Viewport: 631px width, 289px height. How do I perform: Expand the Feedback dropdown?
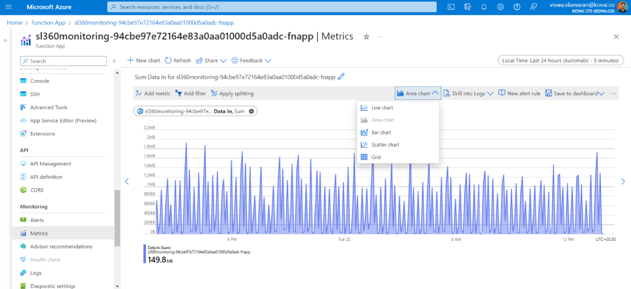click(269, 60)
